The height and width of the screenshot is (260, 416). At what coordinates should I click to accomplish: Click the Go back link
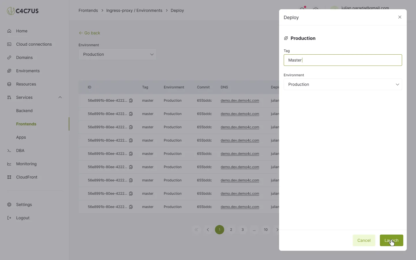[x=90, y=33]
